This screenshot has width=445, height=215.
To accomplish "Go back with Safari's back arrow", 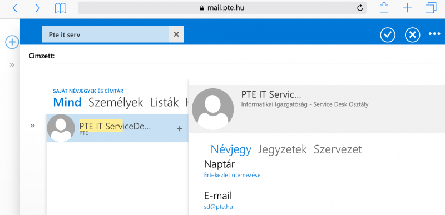I will point(15,8).
